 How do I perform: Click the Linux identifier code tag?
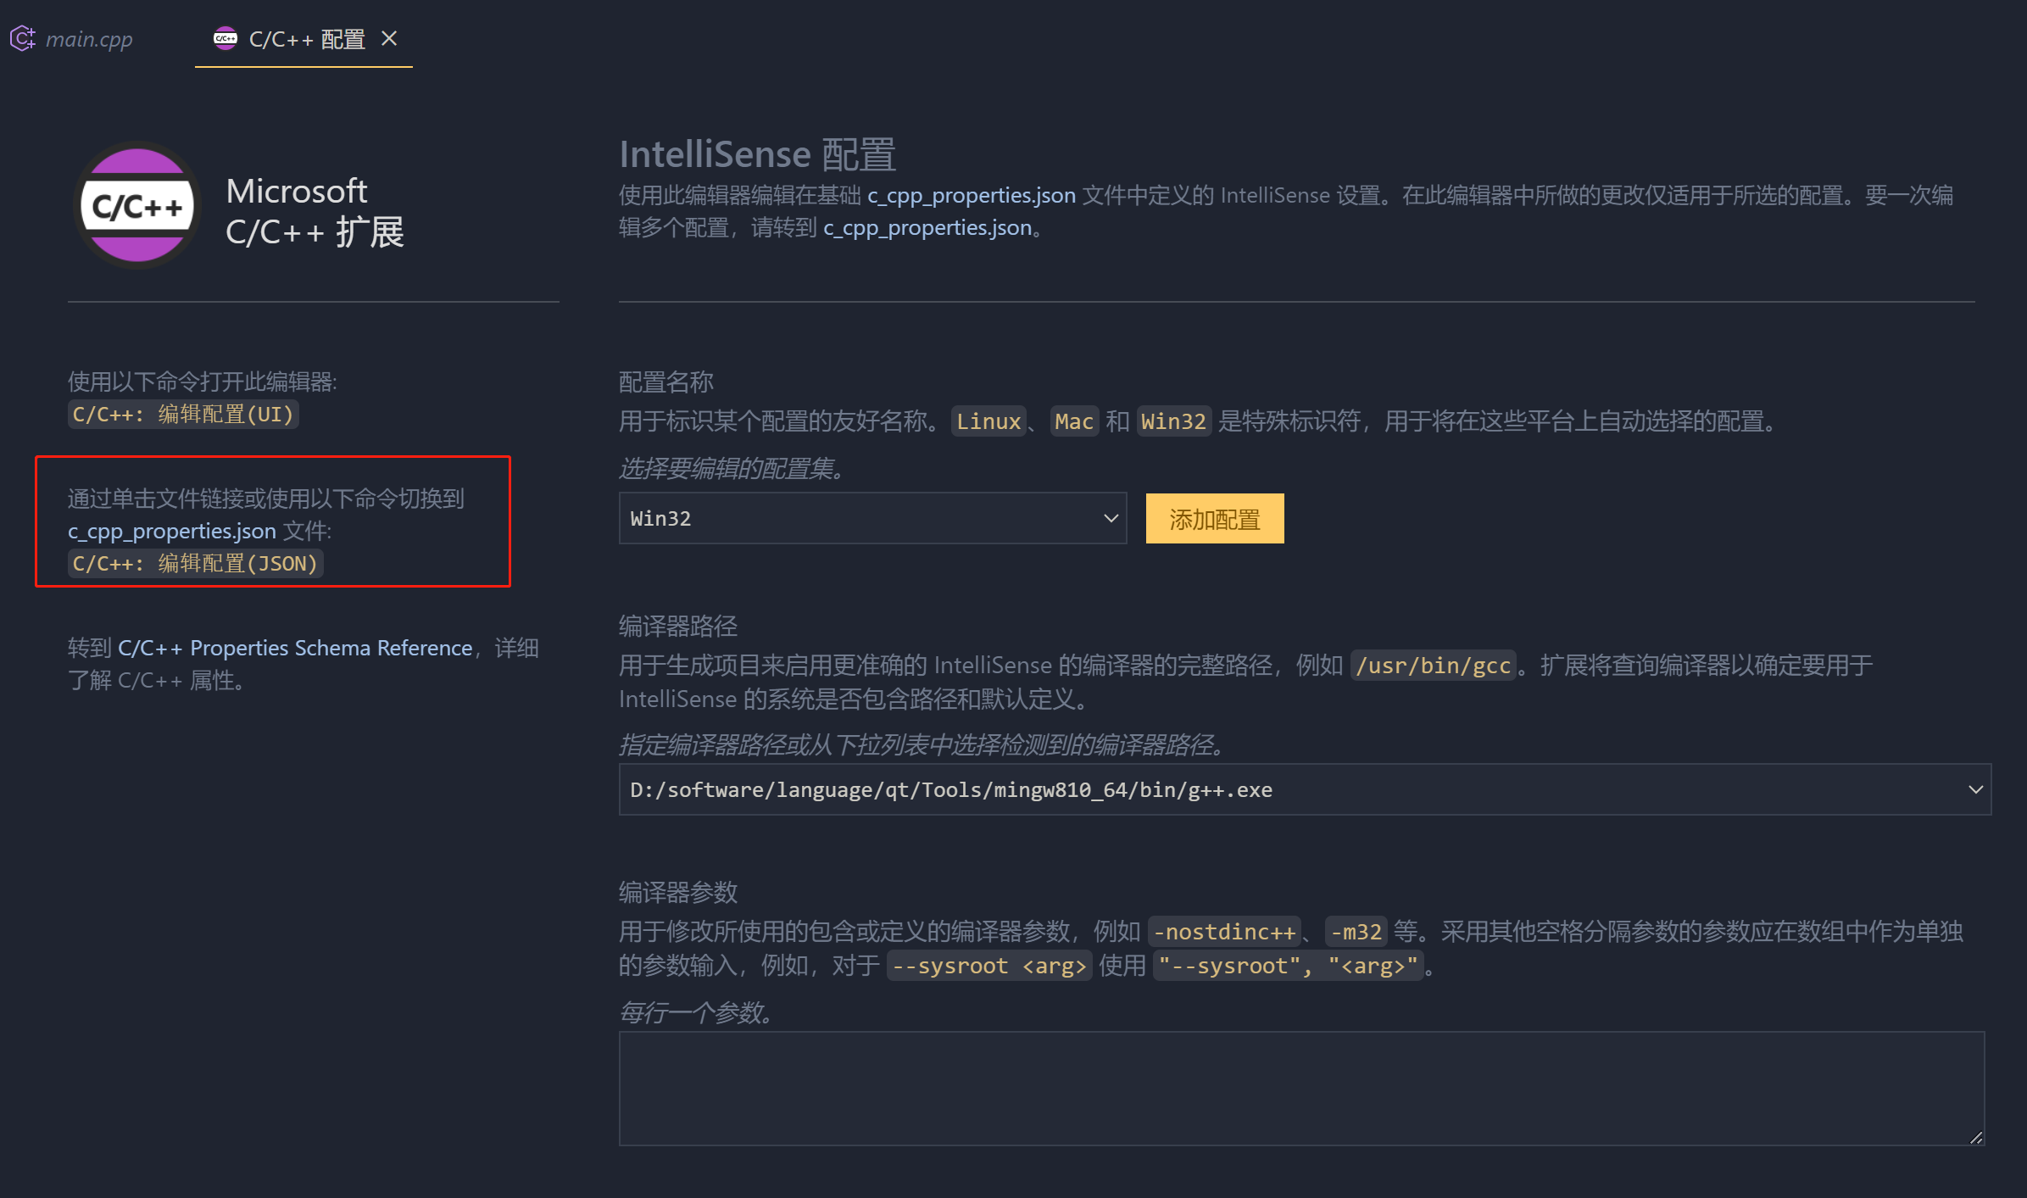pyautogui.click(x=988, y=421)
